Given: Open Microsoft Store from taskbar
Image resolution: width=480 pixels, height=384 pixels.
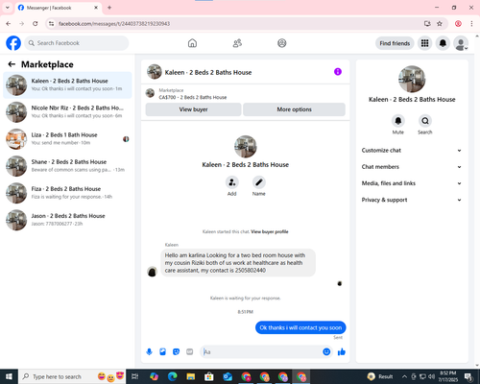Looking at the screenshot, I should (x=209, y=376).
